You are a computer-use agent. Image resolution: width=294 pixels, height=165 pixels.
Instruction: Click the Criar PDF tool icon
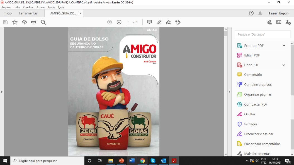pos(240,65)
